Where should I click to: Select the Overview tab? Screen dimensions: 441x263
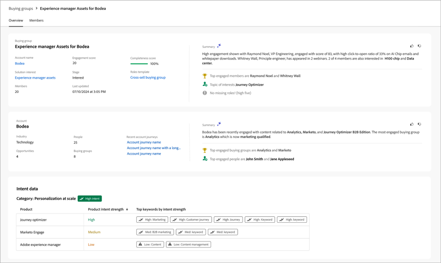point(16,20)
